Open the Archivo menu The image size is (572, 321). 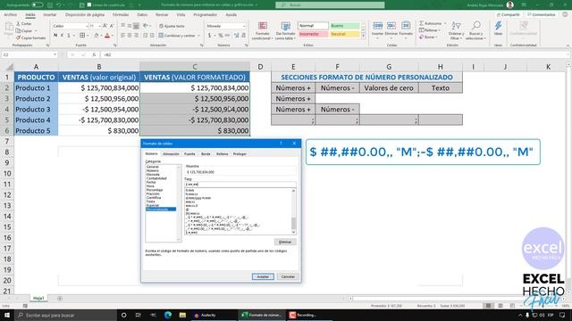(x=10, y=14)
